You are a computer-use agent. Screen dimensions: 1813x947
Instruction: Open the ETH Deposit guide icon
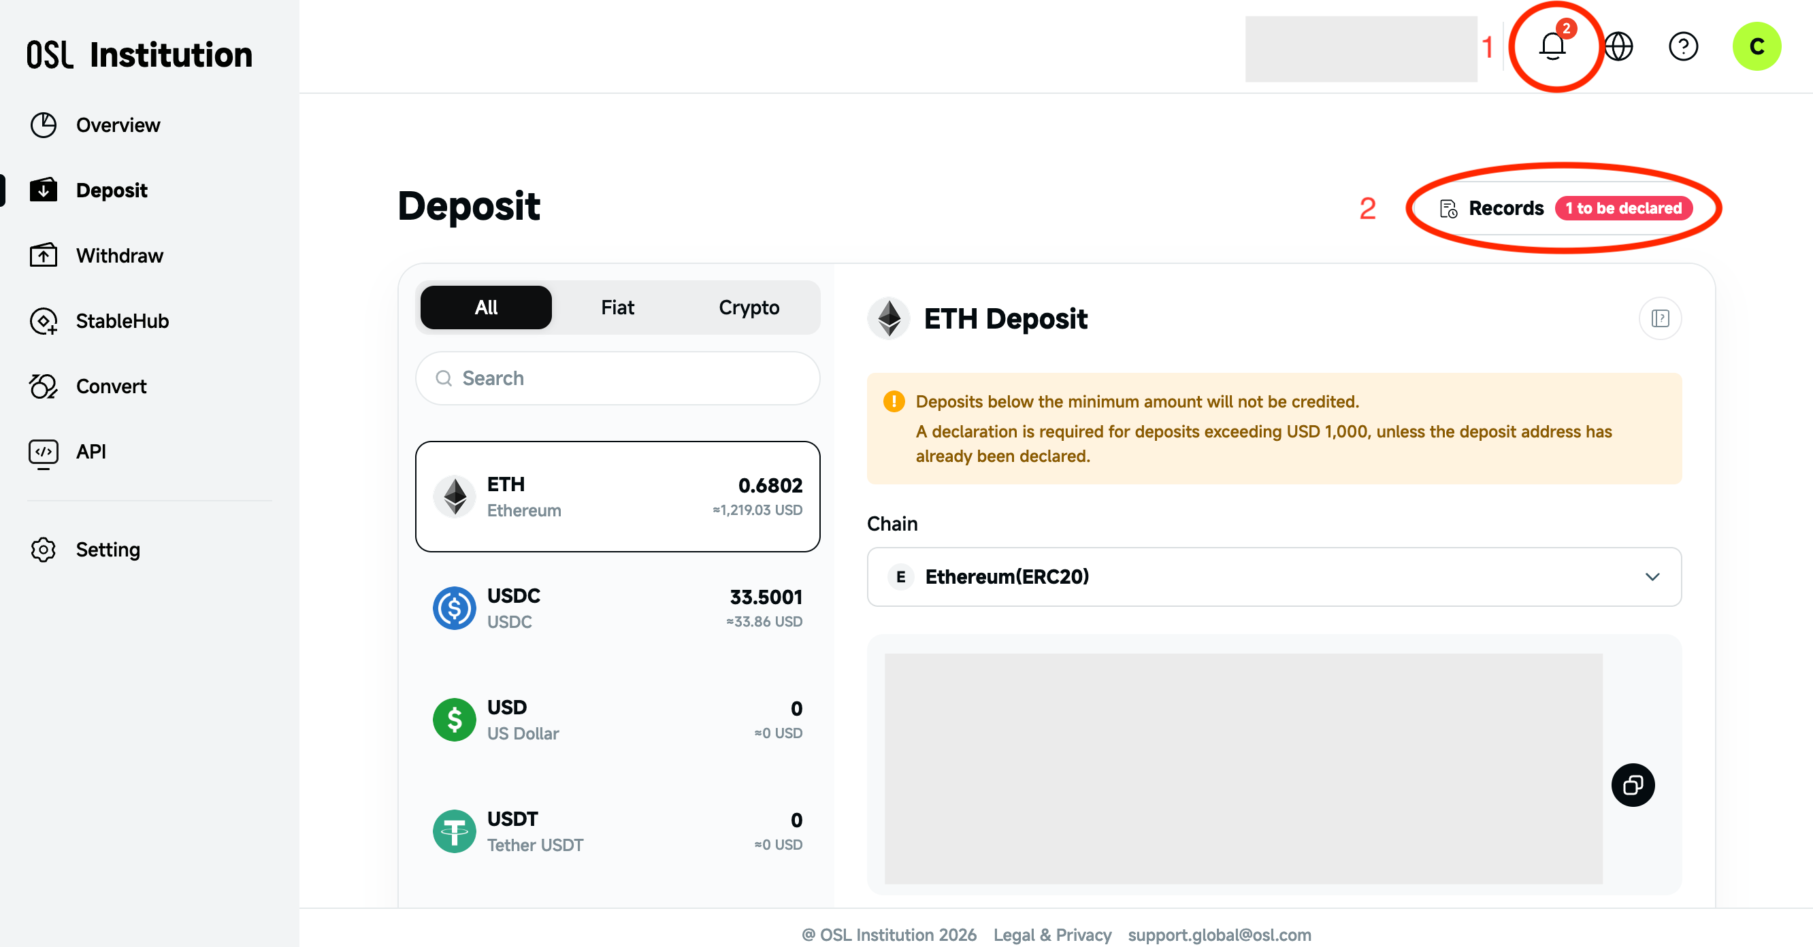click(1661, 318)
